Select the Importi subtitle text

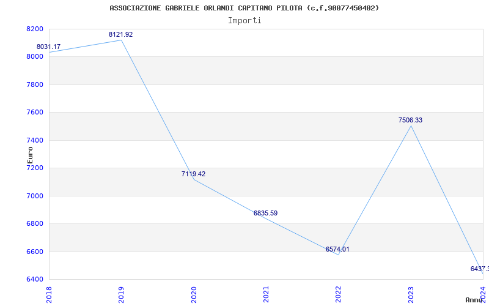244,21
